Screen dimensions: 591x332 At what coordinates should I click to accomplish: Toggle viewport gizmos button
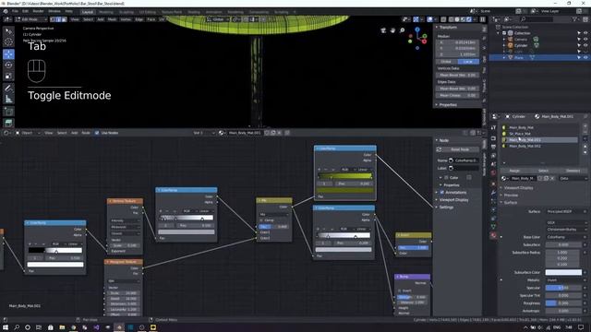(x=416, y=19)
